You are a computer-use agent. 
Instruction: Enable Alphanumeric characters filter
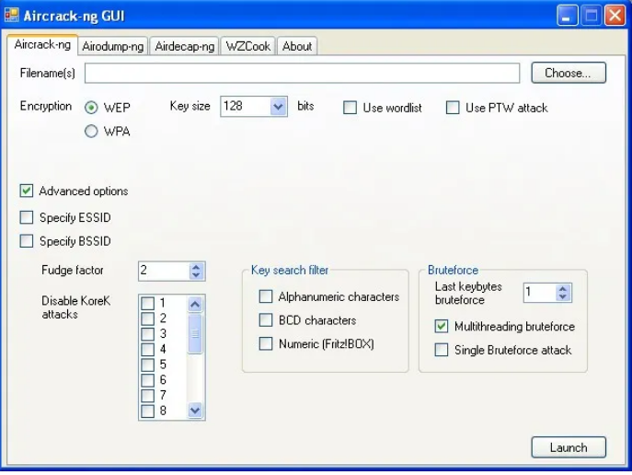tap(266, 296)
